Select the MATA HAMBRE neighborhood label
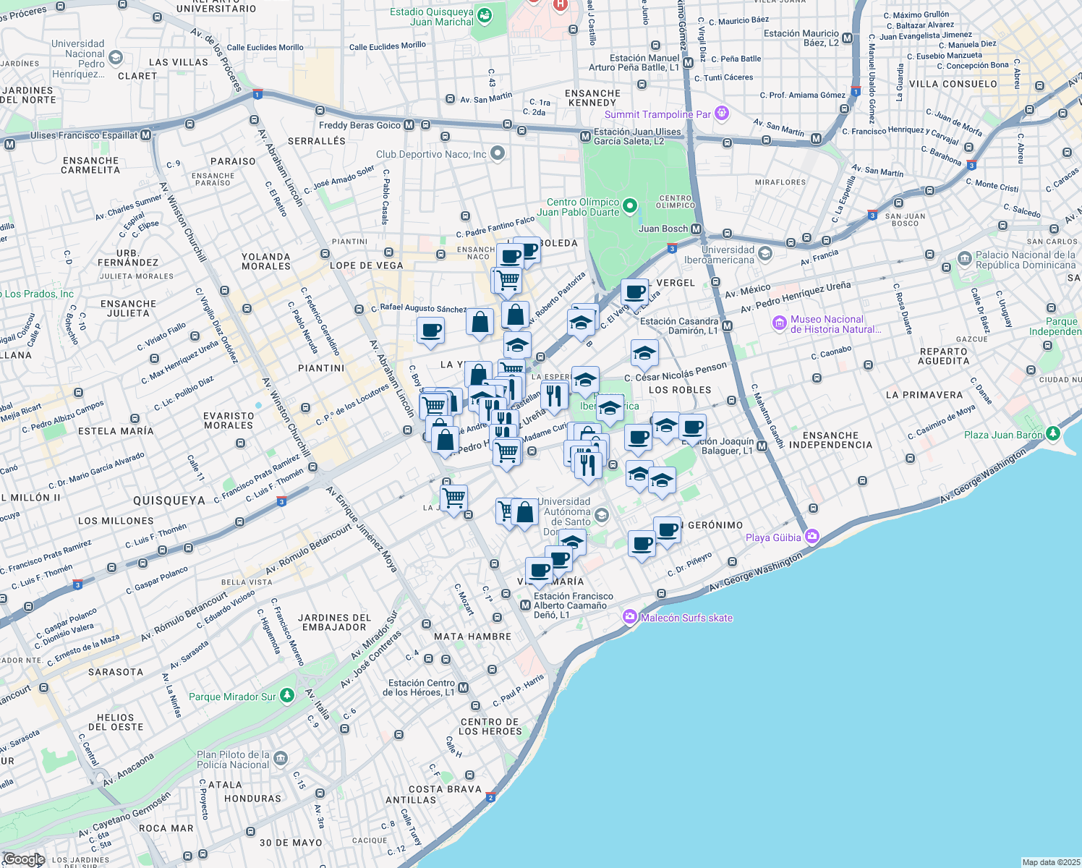This screenshot has width=1082, height=868. pos(472,637)
